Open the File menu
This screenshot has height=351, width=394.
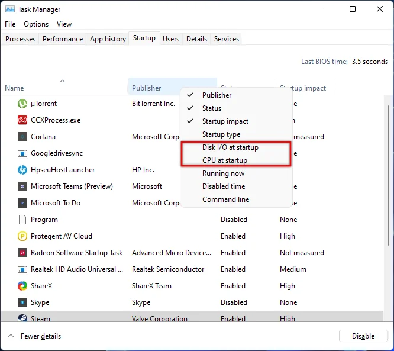point(10,24)
